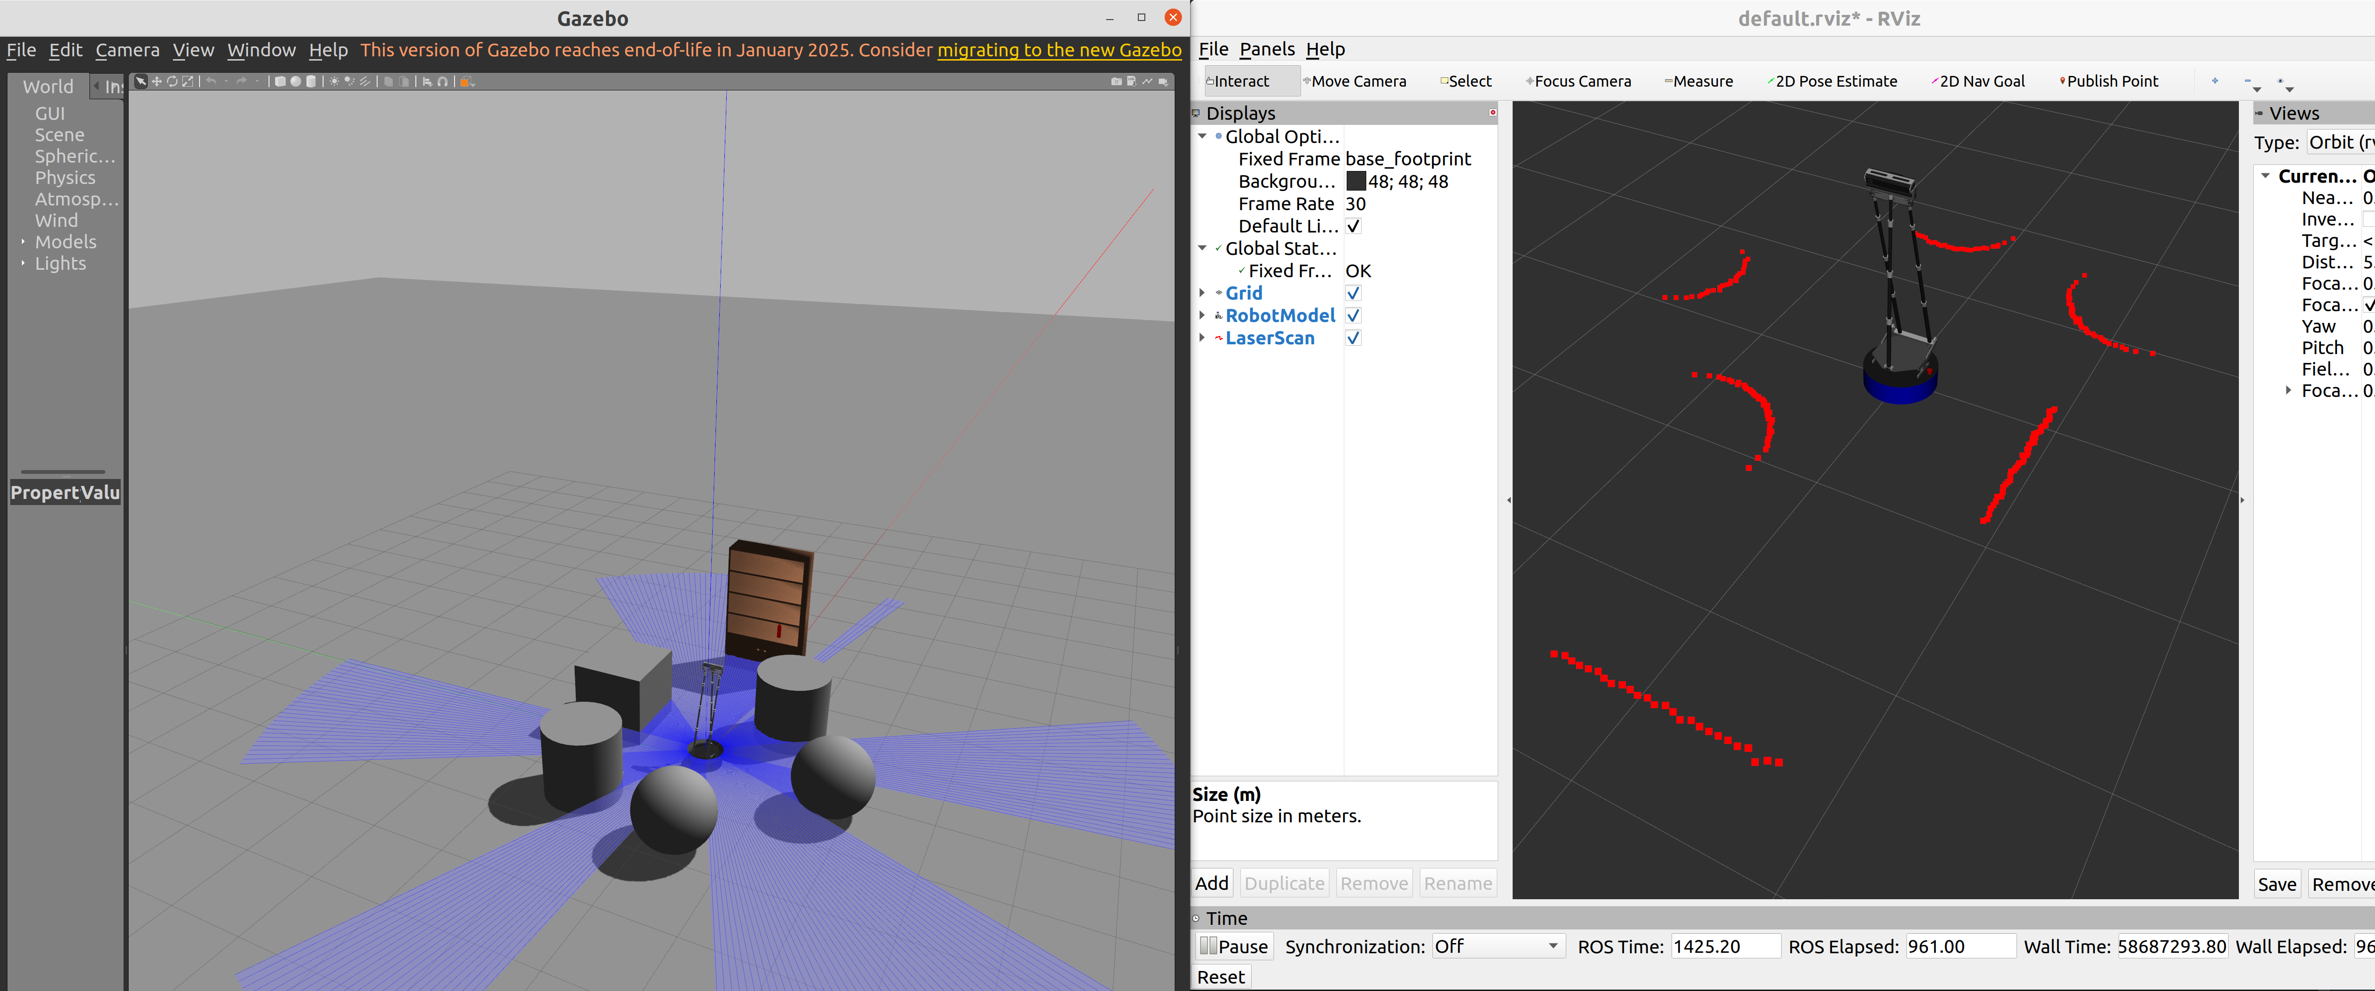Open the Panels menu in RViz
The width and height of the screenshot is (2375, 991).
pos(1266,49)
